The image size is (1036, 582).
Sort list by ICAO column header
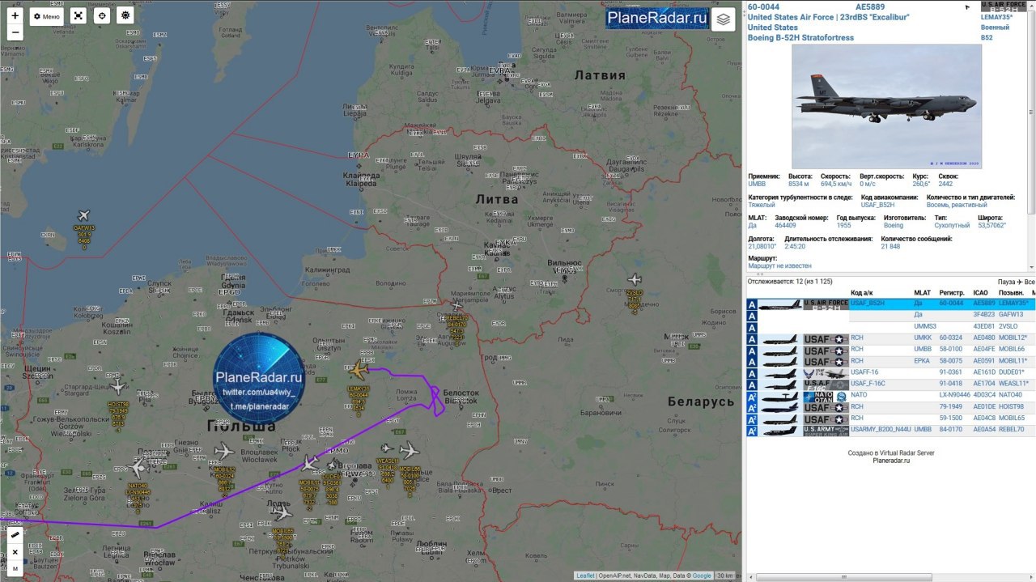(x=980, y=292)
